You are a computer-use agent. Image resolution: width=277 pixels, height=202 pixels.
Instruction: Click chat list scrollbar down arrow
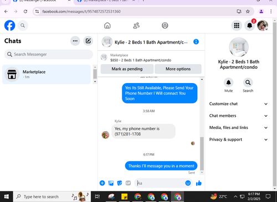(x=95, y=81)
